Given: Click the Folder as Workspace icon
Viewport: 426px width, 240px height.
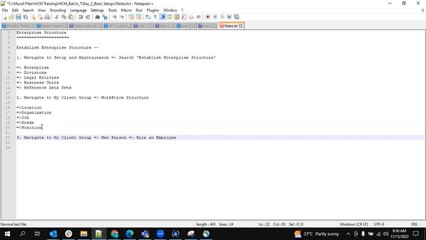Looking at the screenshot, I should [x=191, y=17].
